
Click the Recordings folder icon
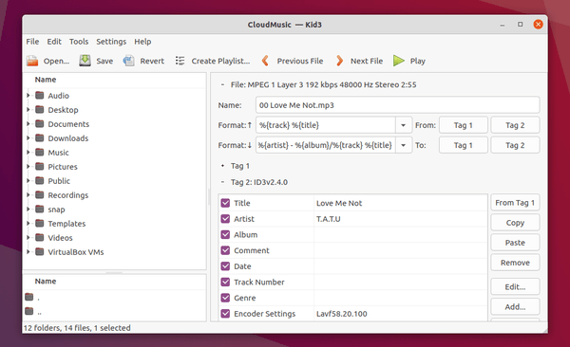40,195
